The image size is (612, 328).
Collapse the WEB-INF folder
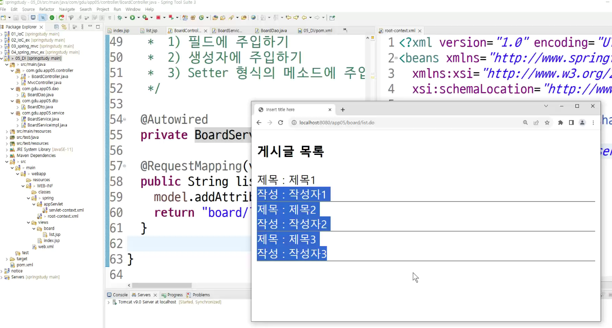23,186
